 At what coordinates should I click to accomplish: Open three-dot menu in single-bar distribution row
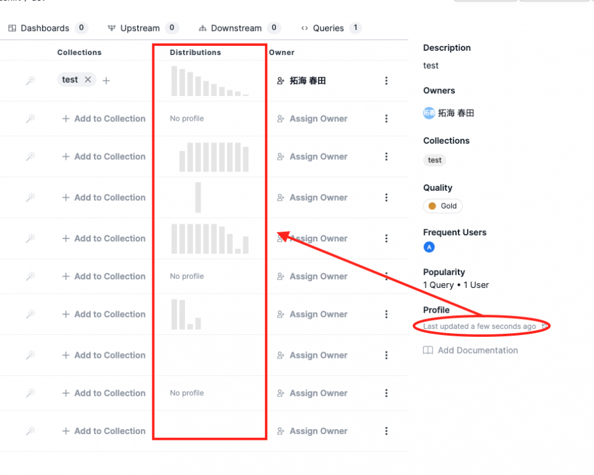tap(386, 198)
